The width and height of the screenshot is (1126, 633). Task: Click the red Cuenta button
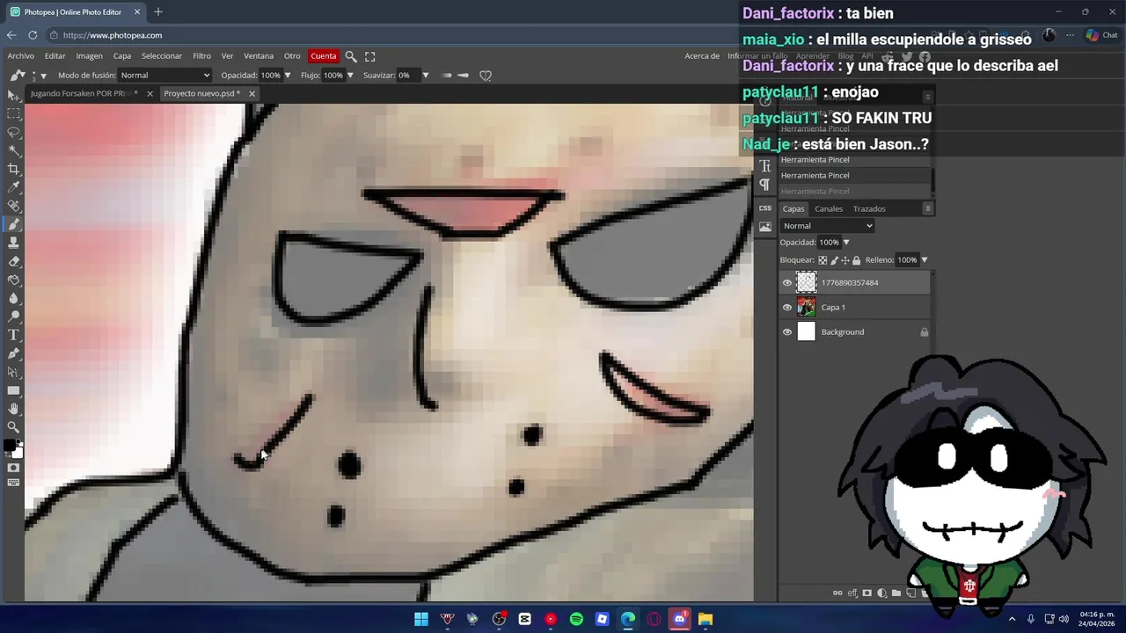point(323,56)
